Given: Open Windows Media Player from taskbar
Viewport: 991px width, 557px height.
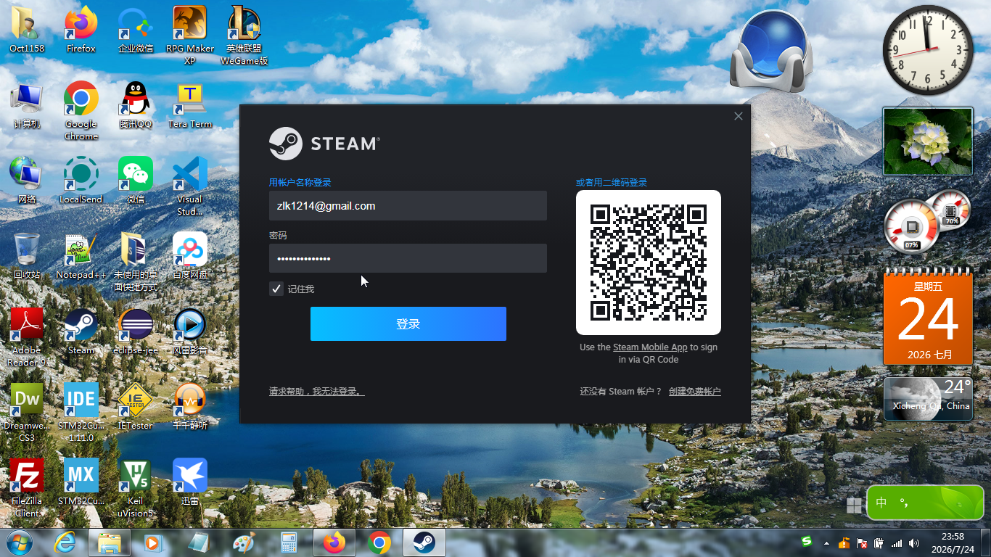Looking at the screenshot, I should point(153,542).
